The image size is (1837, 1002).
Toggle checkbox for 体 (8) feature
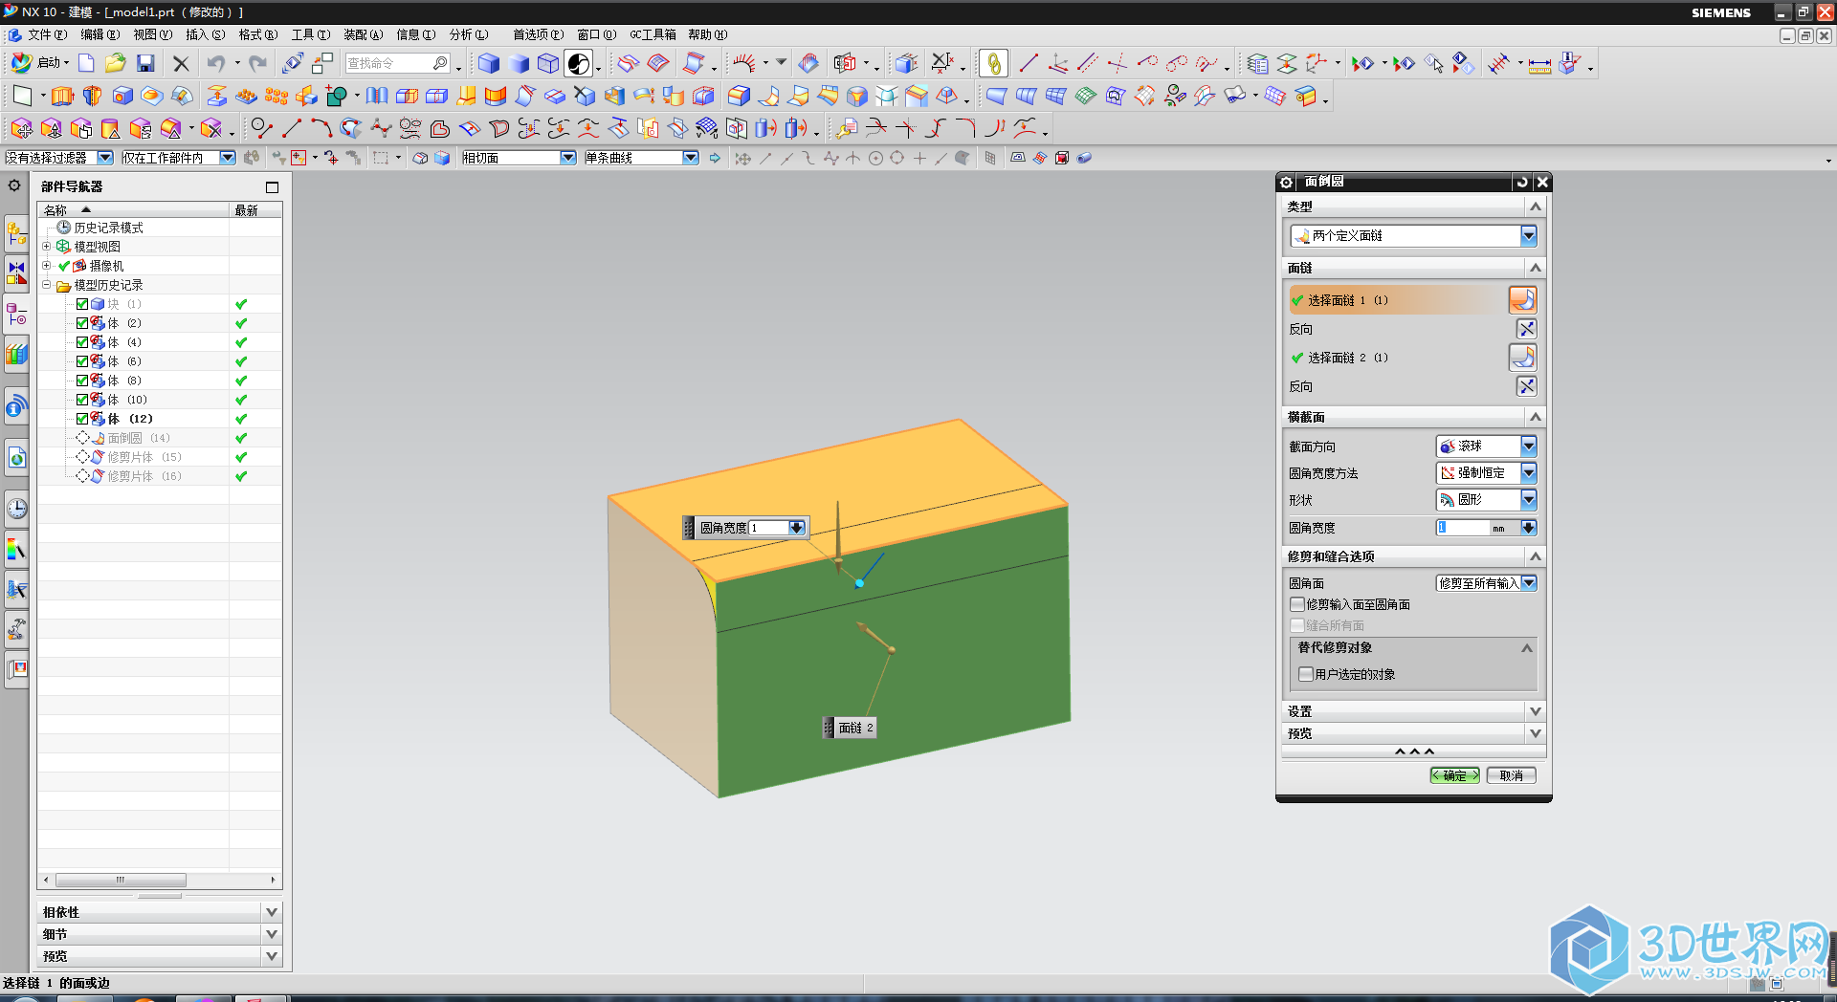pyautogui.click(x=82, y=381)
